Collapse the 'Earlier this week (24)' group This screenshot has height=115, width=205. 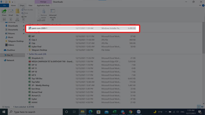[27, 54]
